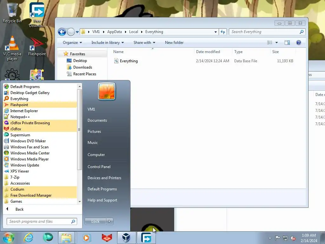Open Control Panel from Start menu
This screenshot has height=244, width=325.
pos(99,166)
